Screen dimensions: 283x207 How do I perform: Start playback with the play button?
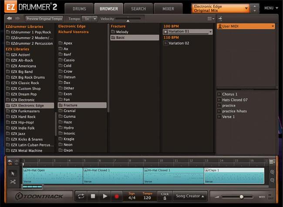(105, 196)
